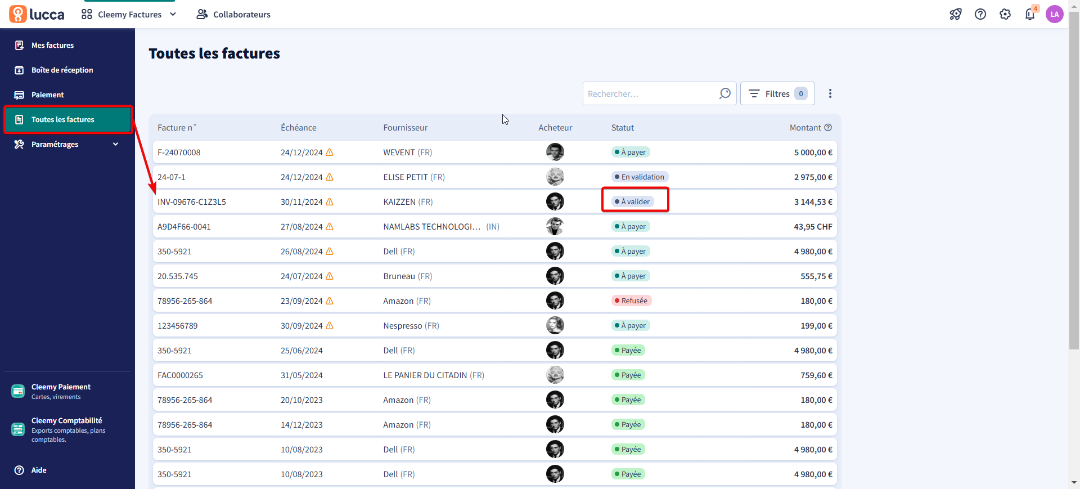This screenshot has width=1080, height=489.
Task: Click the 20/10/2023 due date
Action: (x=301, y=400)
